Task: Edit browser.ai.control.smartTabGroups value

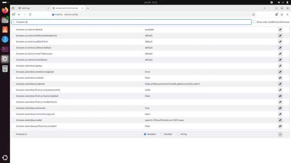Action: tap(280, 54)
